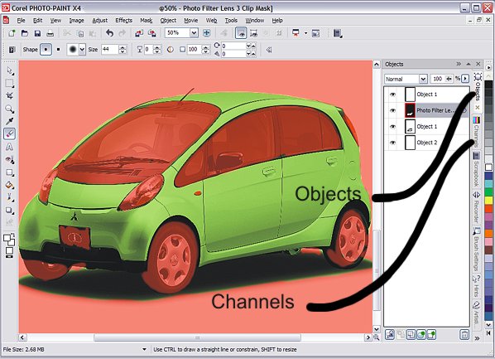Select the Drop Shadow tool

point(10,211)
